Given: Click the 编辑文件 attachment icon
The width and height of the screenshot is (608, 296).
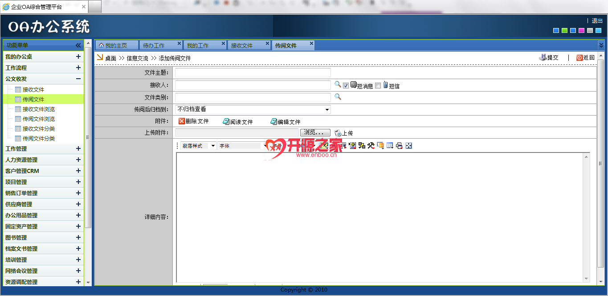Looking at the screenshot, I should [273, 121].
